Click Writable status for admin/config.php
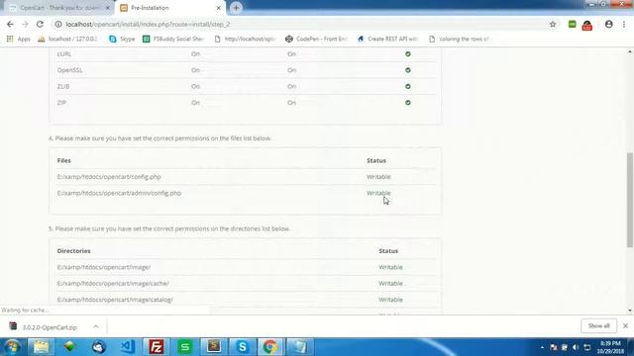This screenshot has height=356, width=634. (x=378, y=193)
